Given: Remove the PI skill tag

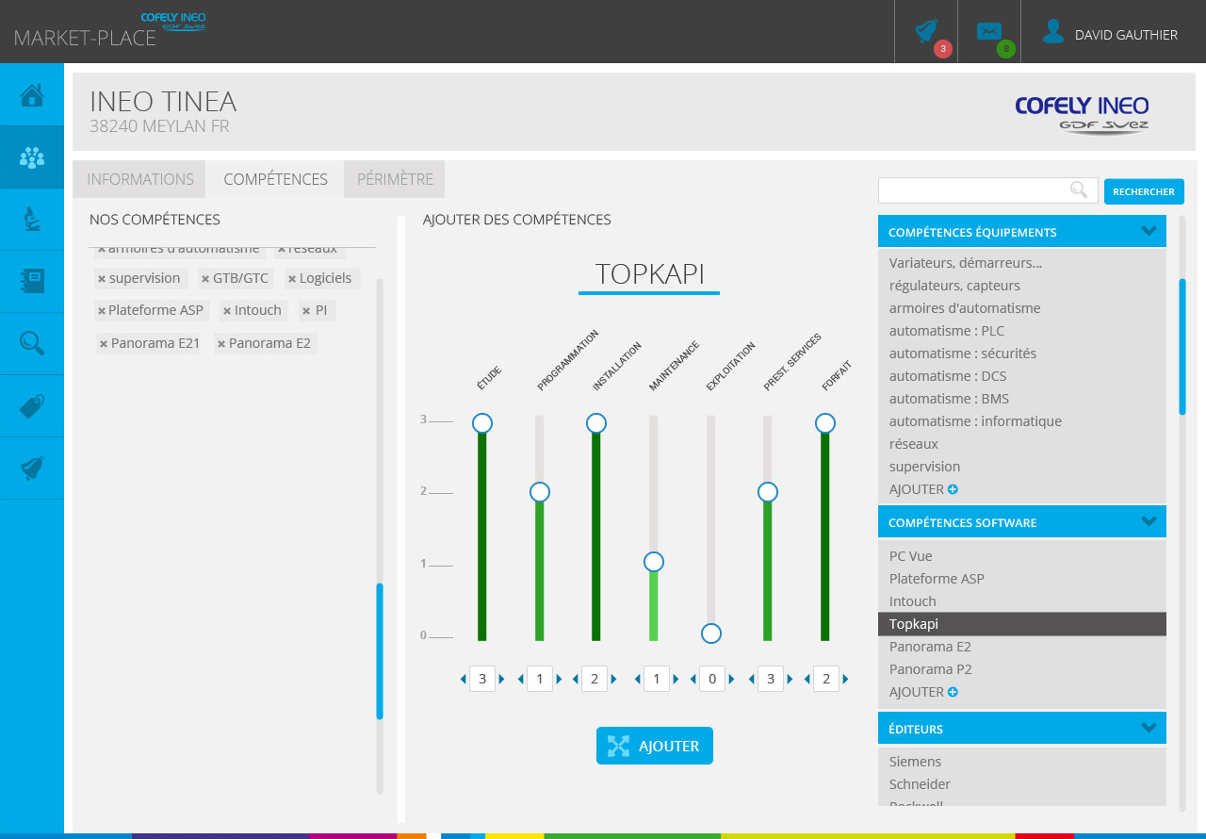Looking at the screenshot, I should [306, 311].
